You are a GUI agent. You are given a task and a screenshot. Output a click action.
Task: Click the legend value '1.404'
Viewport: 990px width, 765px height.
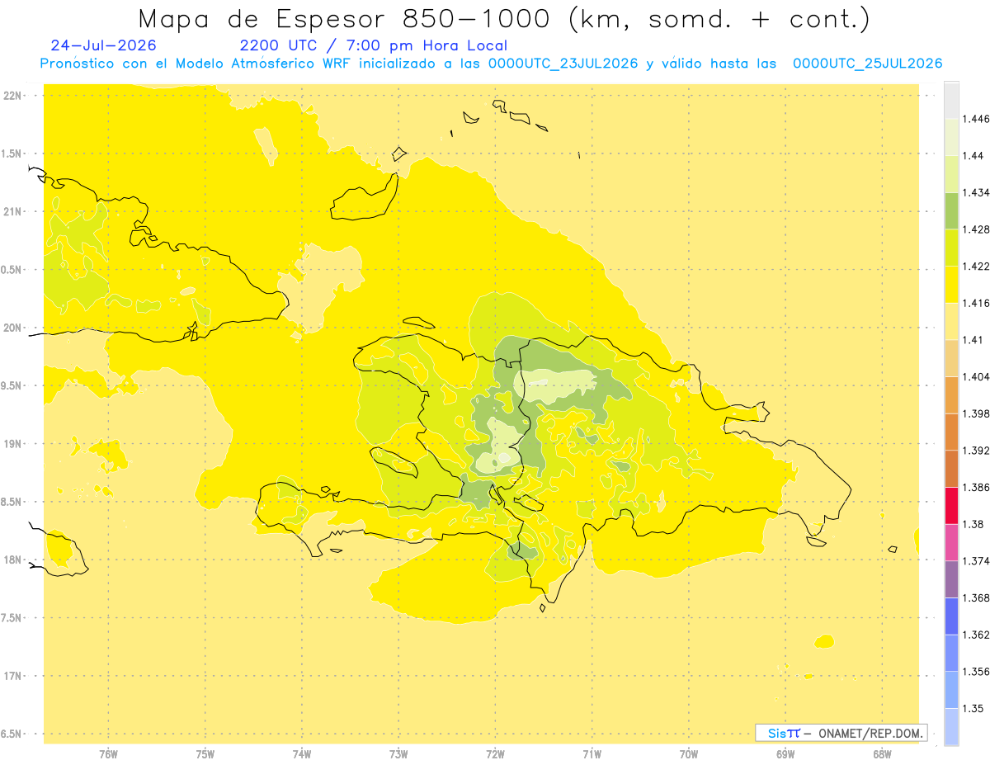[x=976, y=376]
